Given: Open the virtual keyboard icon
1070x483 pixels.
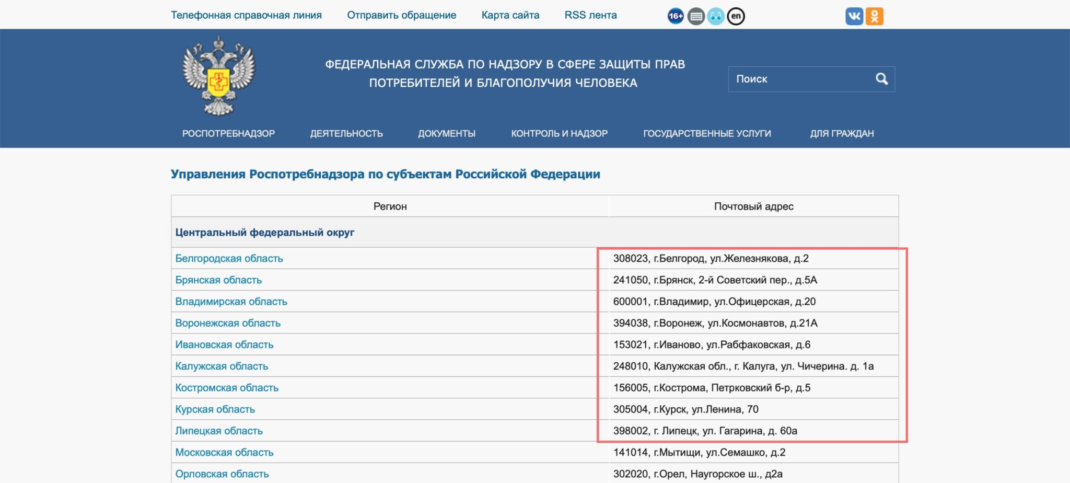Looking at the screenshot, I should click(696, 16).
